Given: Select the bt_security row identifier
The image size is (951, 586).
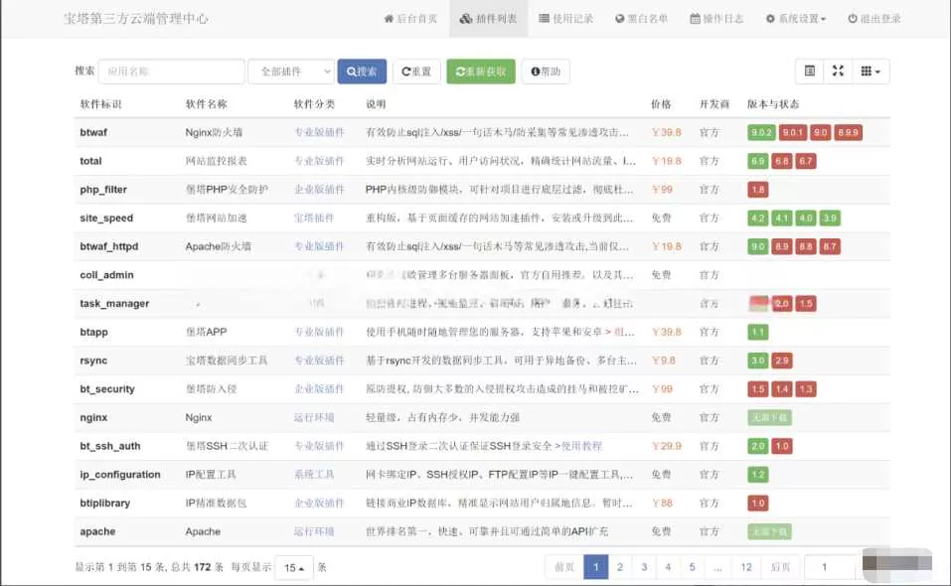Looking at the screenshot, I should point(107,389).
